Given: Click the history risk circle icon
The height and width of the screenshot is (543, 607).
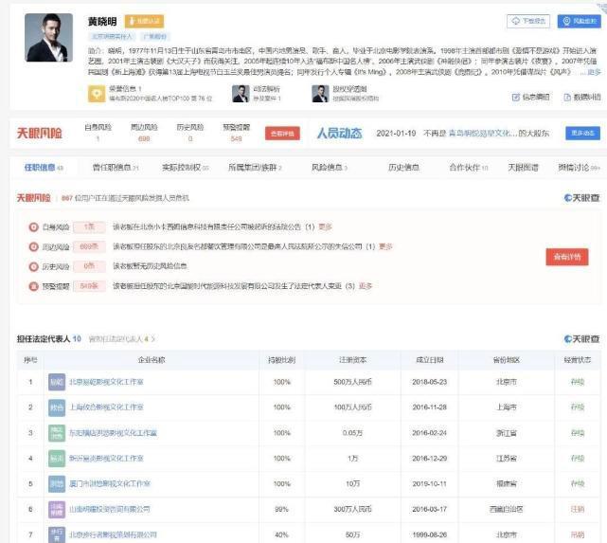Looking at the screenshot, I should click(x=34, y=266).
